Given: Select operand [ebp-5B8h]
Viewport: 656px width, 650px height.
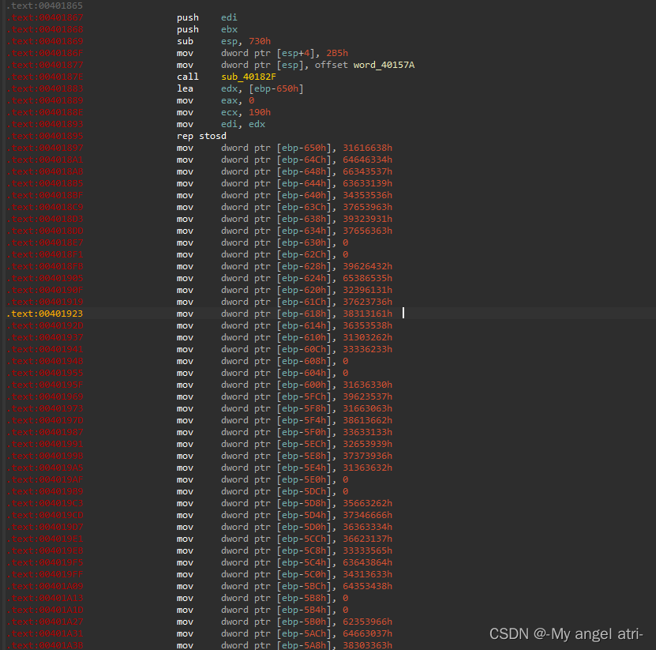Looking at the screenshot, I should click(304, 598).
